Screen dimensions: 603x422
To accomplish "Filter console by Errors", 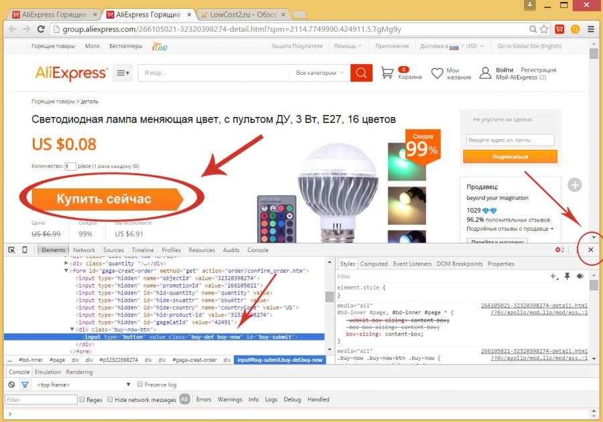I will pos(204,399).
